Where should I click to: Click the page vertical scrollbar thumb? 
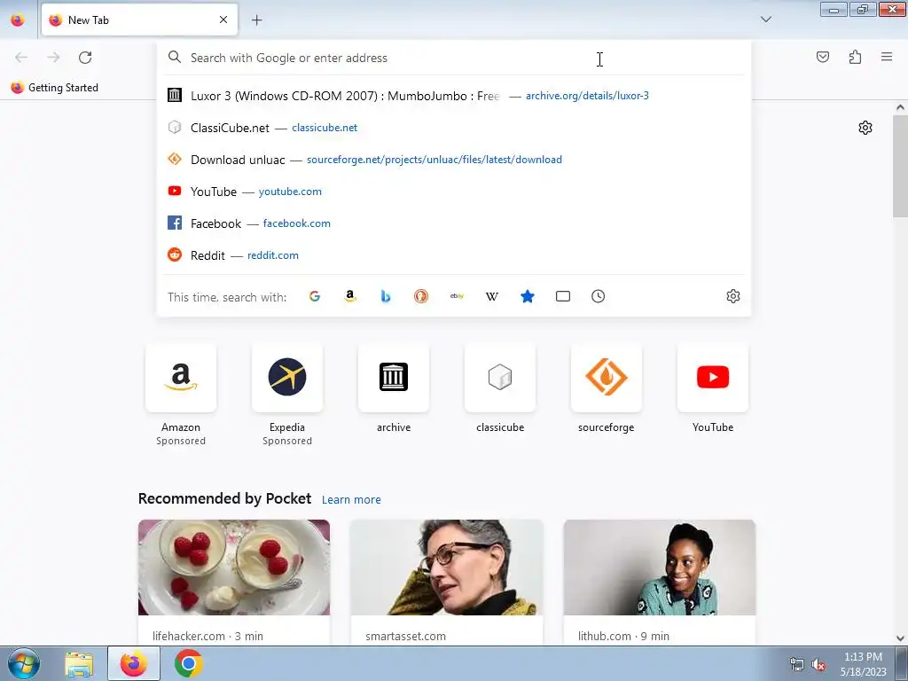pyautogui.click(x=900, y=166)
